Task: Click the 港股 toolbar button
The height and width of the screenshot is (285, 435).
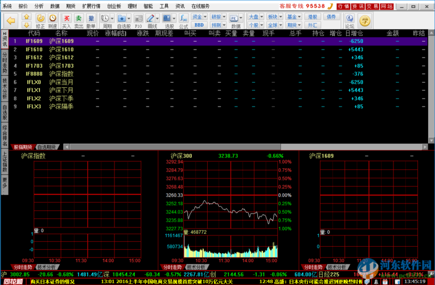Action: point(313,17)
